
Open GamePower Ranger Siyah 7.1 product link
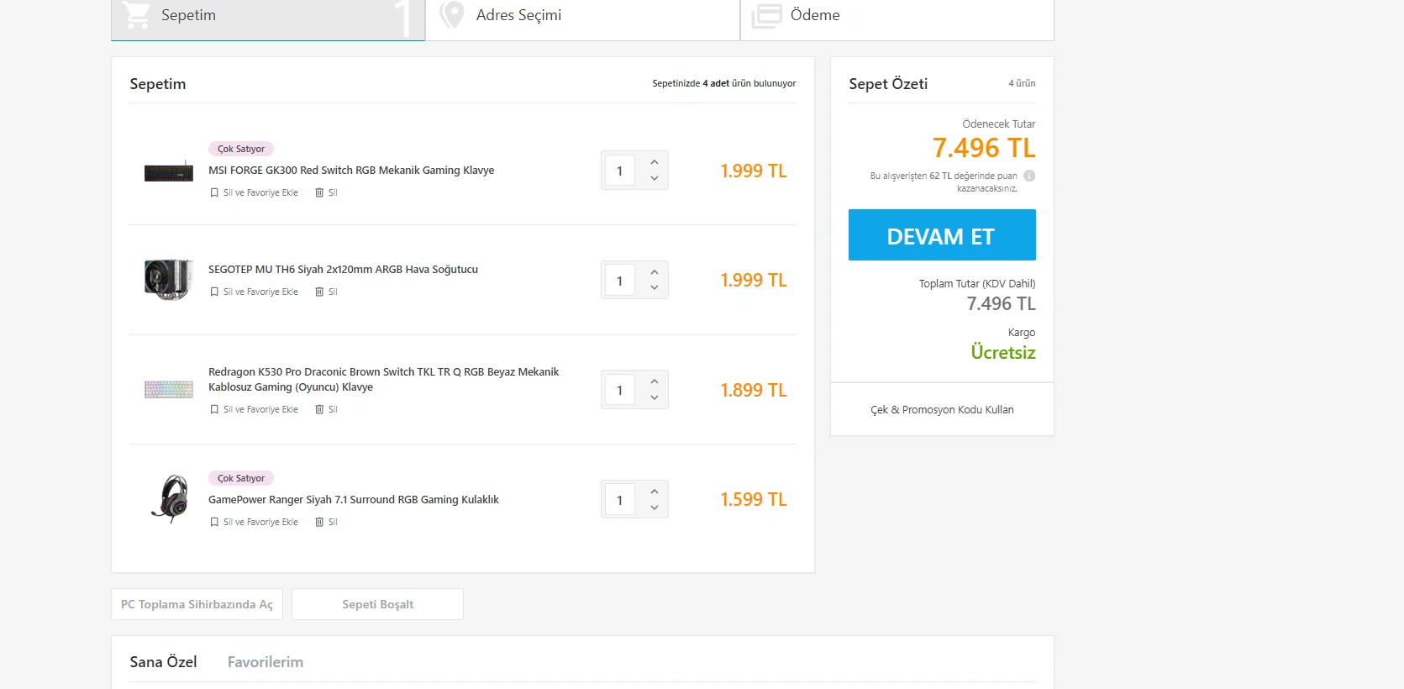tap(354, 499)
